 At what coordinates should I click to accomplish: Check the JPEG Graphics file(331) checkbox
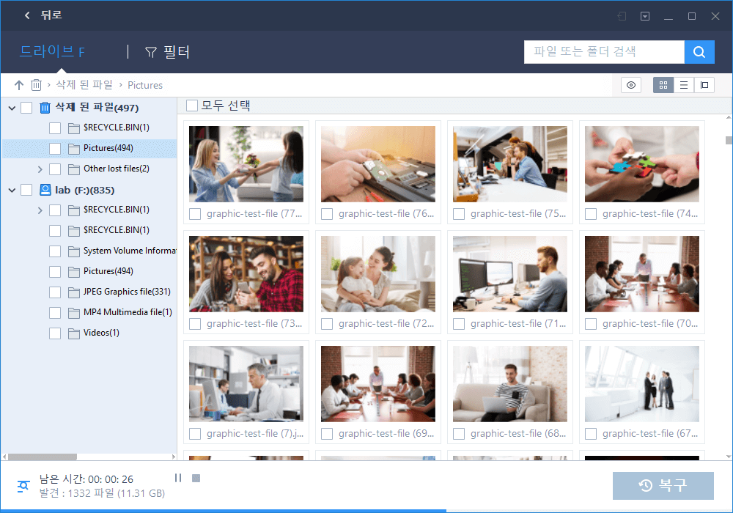[x=55, y=292]
